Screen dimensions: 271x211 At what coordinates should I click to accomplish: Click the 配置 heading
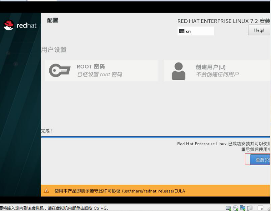[53, 20]
